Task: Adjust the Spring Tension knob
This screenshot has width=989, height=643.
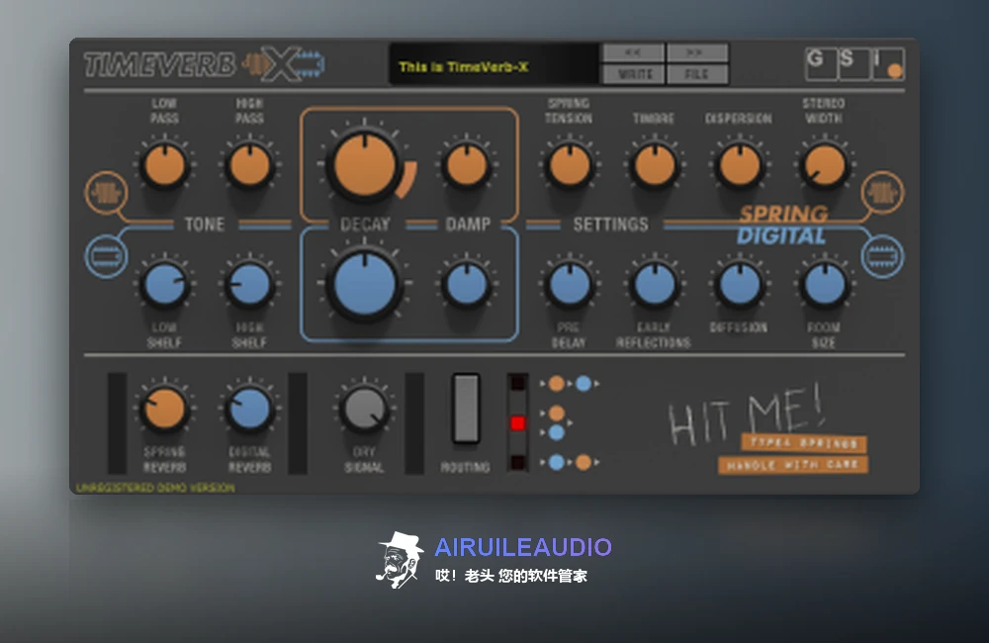Action: click(570, 165)
